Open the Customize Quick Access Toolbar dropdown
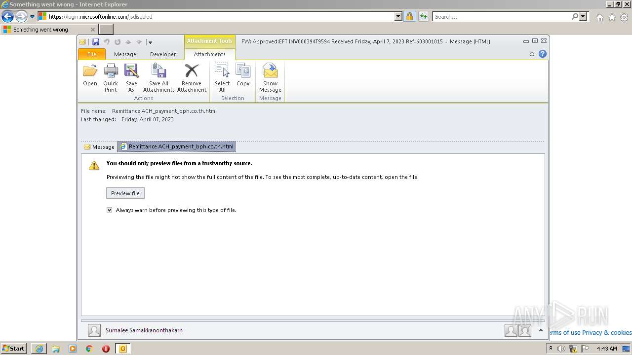 pyautogui.click(x=150, y=42)
